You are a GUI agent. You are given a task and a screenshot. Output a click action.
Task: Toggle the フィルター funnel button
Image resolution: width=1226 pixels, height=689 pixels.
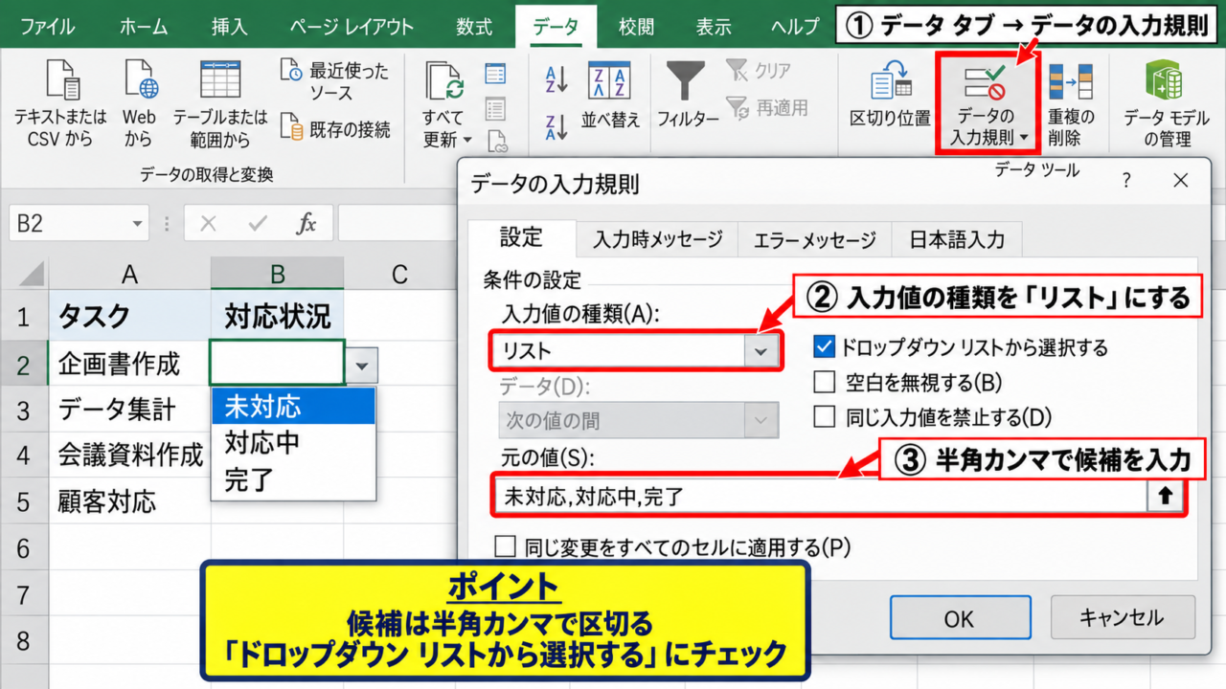[687, 96]
